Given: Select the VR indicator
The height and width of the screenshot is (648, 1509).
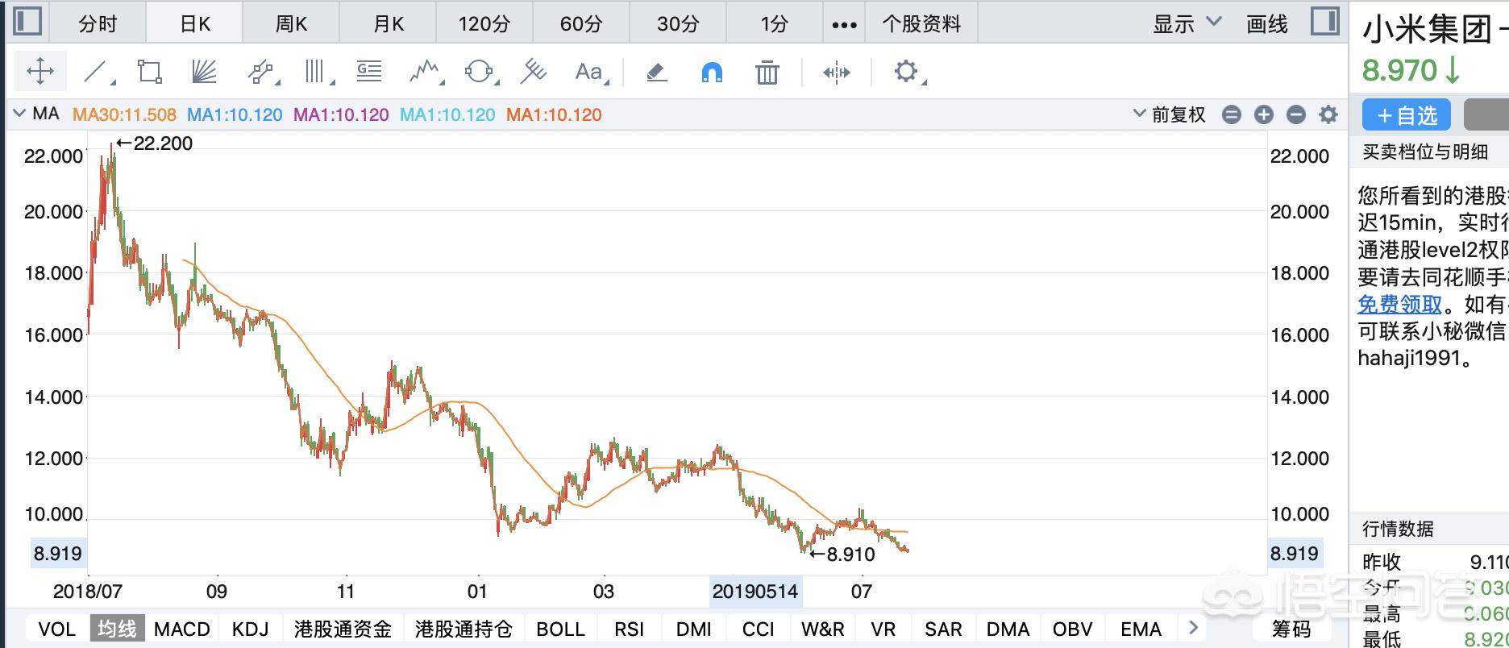Looking at the screenshot, I should point(883,629).
